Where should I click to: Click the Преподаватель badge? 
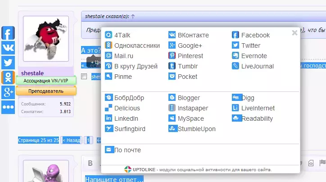pyautogui.click(x=46, y=91)
